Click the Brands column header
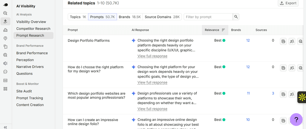 tap(236, 30)
